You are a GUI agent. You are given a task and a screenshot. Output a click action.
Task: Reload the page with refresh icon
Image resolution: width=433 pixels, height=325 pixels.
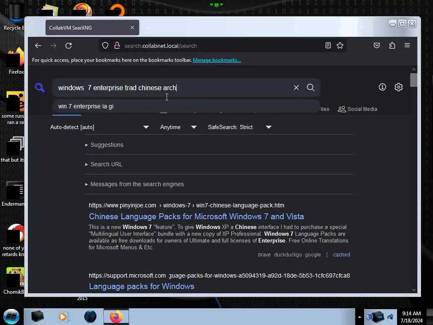69,46
